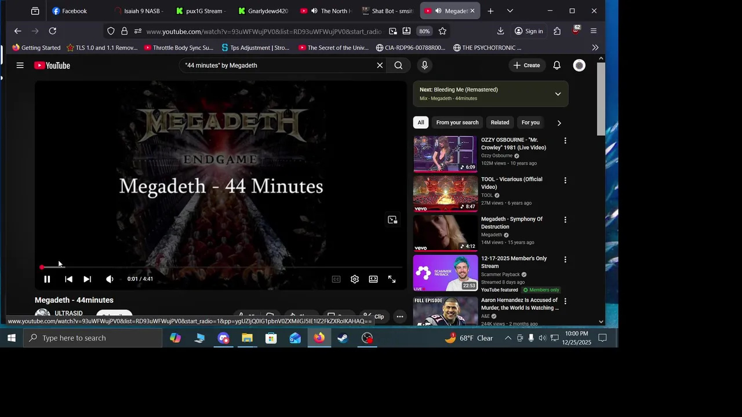Skip to the previous video
Viewport: 742px width, 417px height.
coord(68,279)
